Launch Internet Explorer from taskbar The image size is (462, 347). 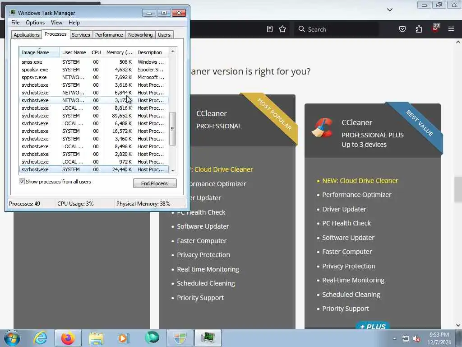pyautogui.click(x=40, y=338)
